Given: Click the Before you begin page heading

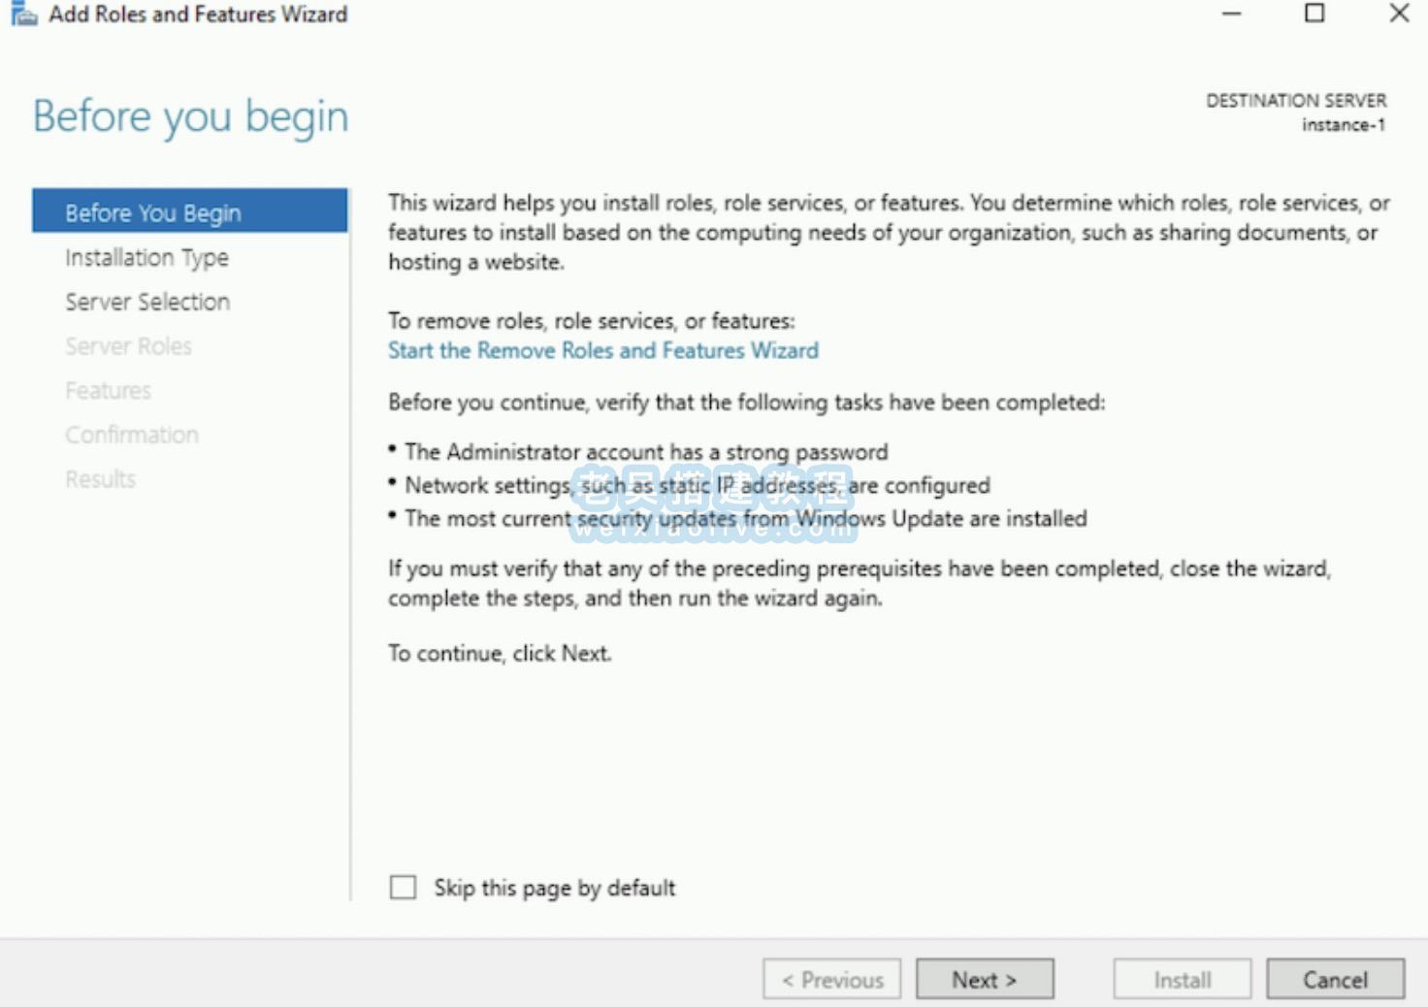Looking at the screenshot, I should tap(190, 116).
